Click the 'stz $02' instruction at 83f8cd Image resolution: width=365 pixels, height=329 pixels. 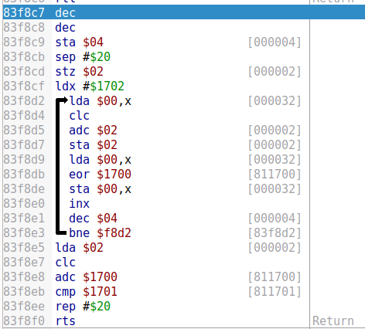pyautogui.click(x=79, y=71)
